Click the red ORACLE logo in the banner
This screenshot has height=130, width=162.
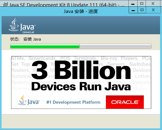click(125, 102)
